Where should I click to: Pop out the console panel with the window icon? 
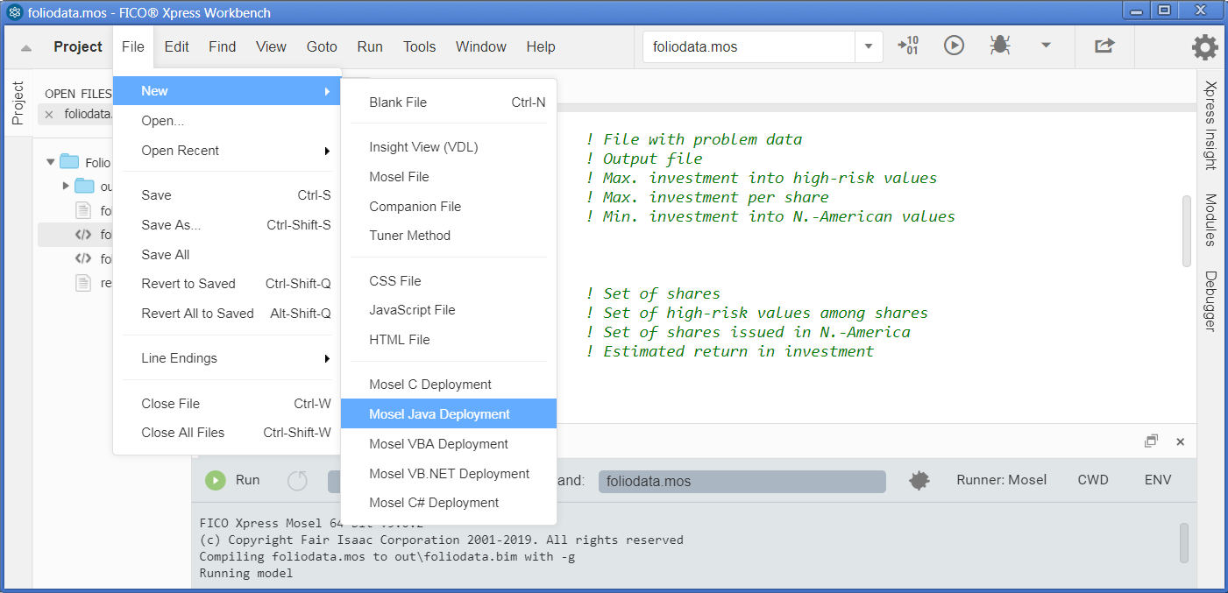[x=1151, y=441]
